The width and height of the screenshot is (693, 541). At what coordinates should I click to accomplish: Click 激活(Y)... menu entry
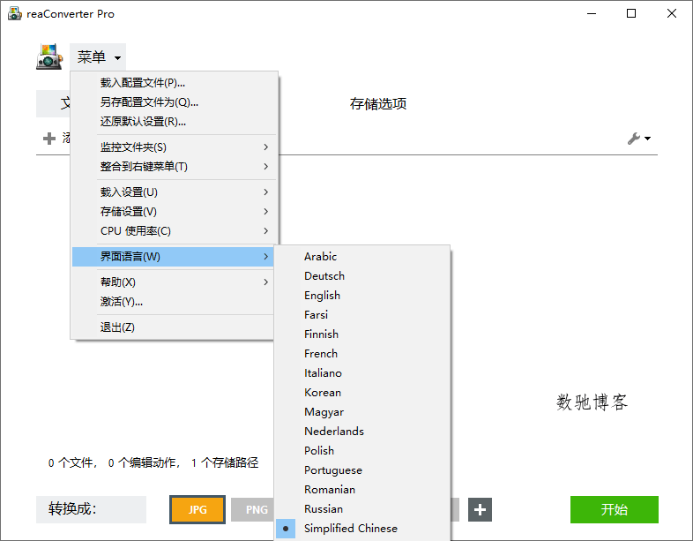[175, 302]
